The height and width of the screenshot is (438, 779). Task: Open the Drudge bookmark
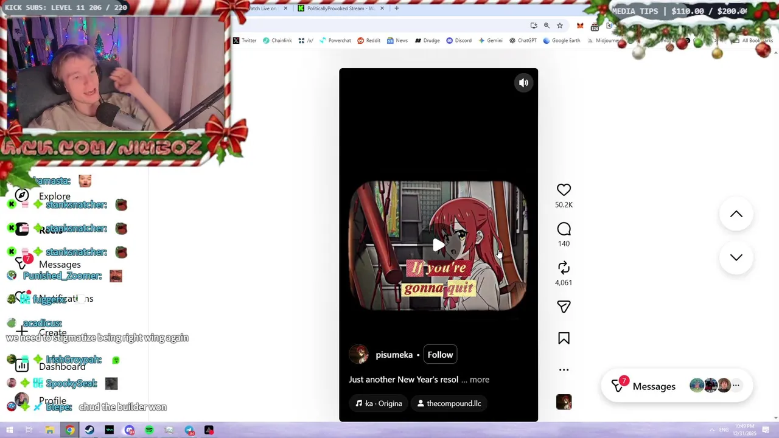[x=427, y=41]
